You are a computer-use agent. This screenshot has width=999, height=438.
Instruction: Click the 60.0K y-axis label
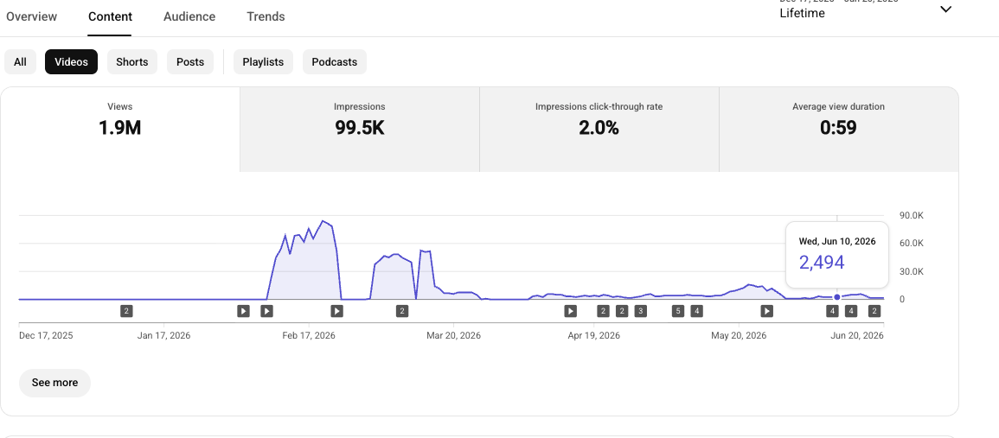pyautogui.click(x=911, y=244)
